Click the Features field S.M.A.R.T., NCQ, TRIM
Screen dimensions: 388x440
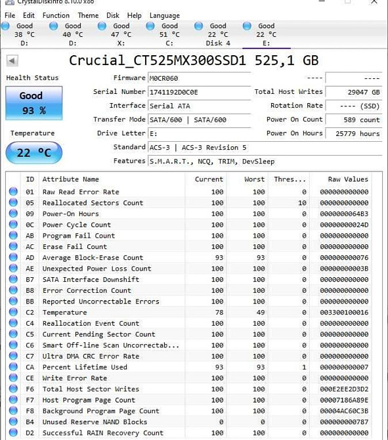[x=265, y=162]
